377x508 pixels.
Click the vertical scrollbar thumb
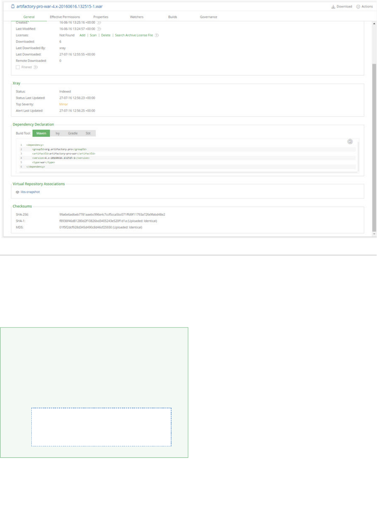tap(374, 147)
